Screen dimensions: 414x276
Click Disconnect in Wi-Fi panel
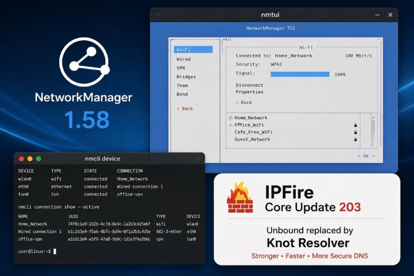(249, 85)
